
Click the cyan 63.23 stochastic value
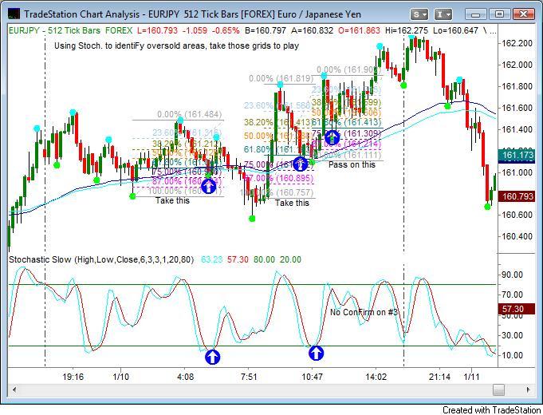(x=211, y=259)
